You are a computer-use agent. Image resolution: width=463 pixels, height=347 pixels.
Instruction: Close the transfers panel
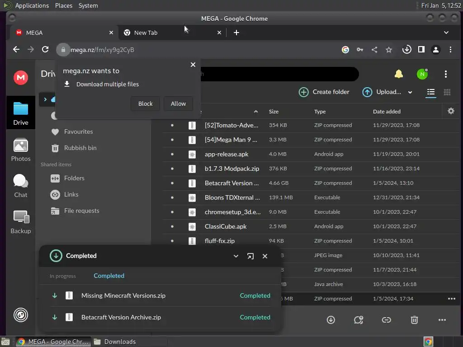pos(265,256)
